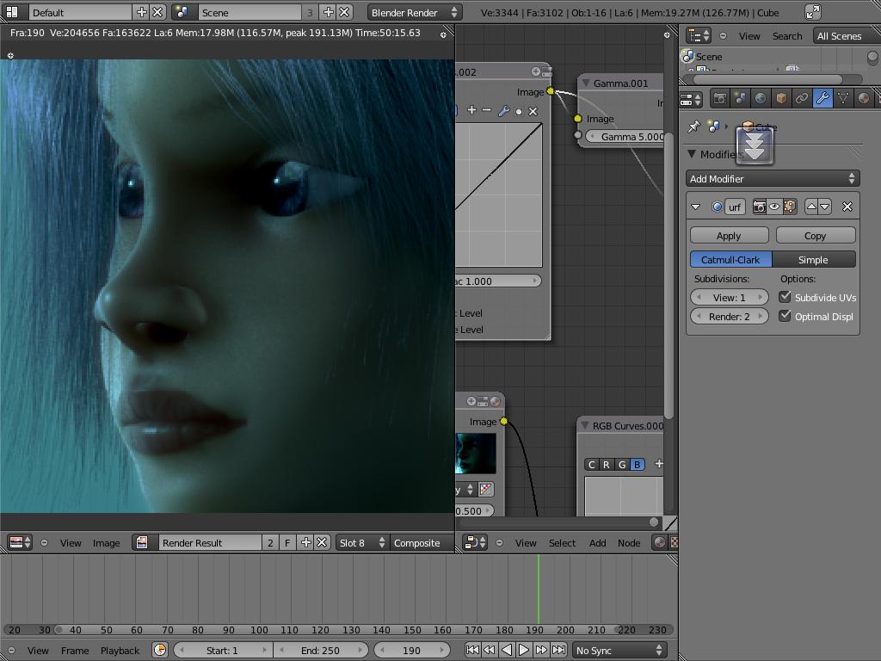Click the End: 250 frame field
This screenshot has width=881, height=661.
click(320, 651)
